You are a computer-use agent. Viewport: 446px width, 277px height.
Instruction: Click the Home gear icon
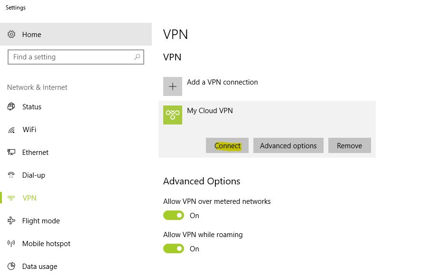click(x=11, y=35)
